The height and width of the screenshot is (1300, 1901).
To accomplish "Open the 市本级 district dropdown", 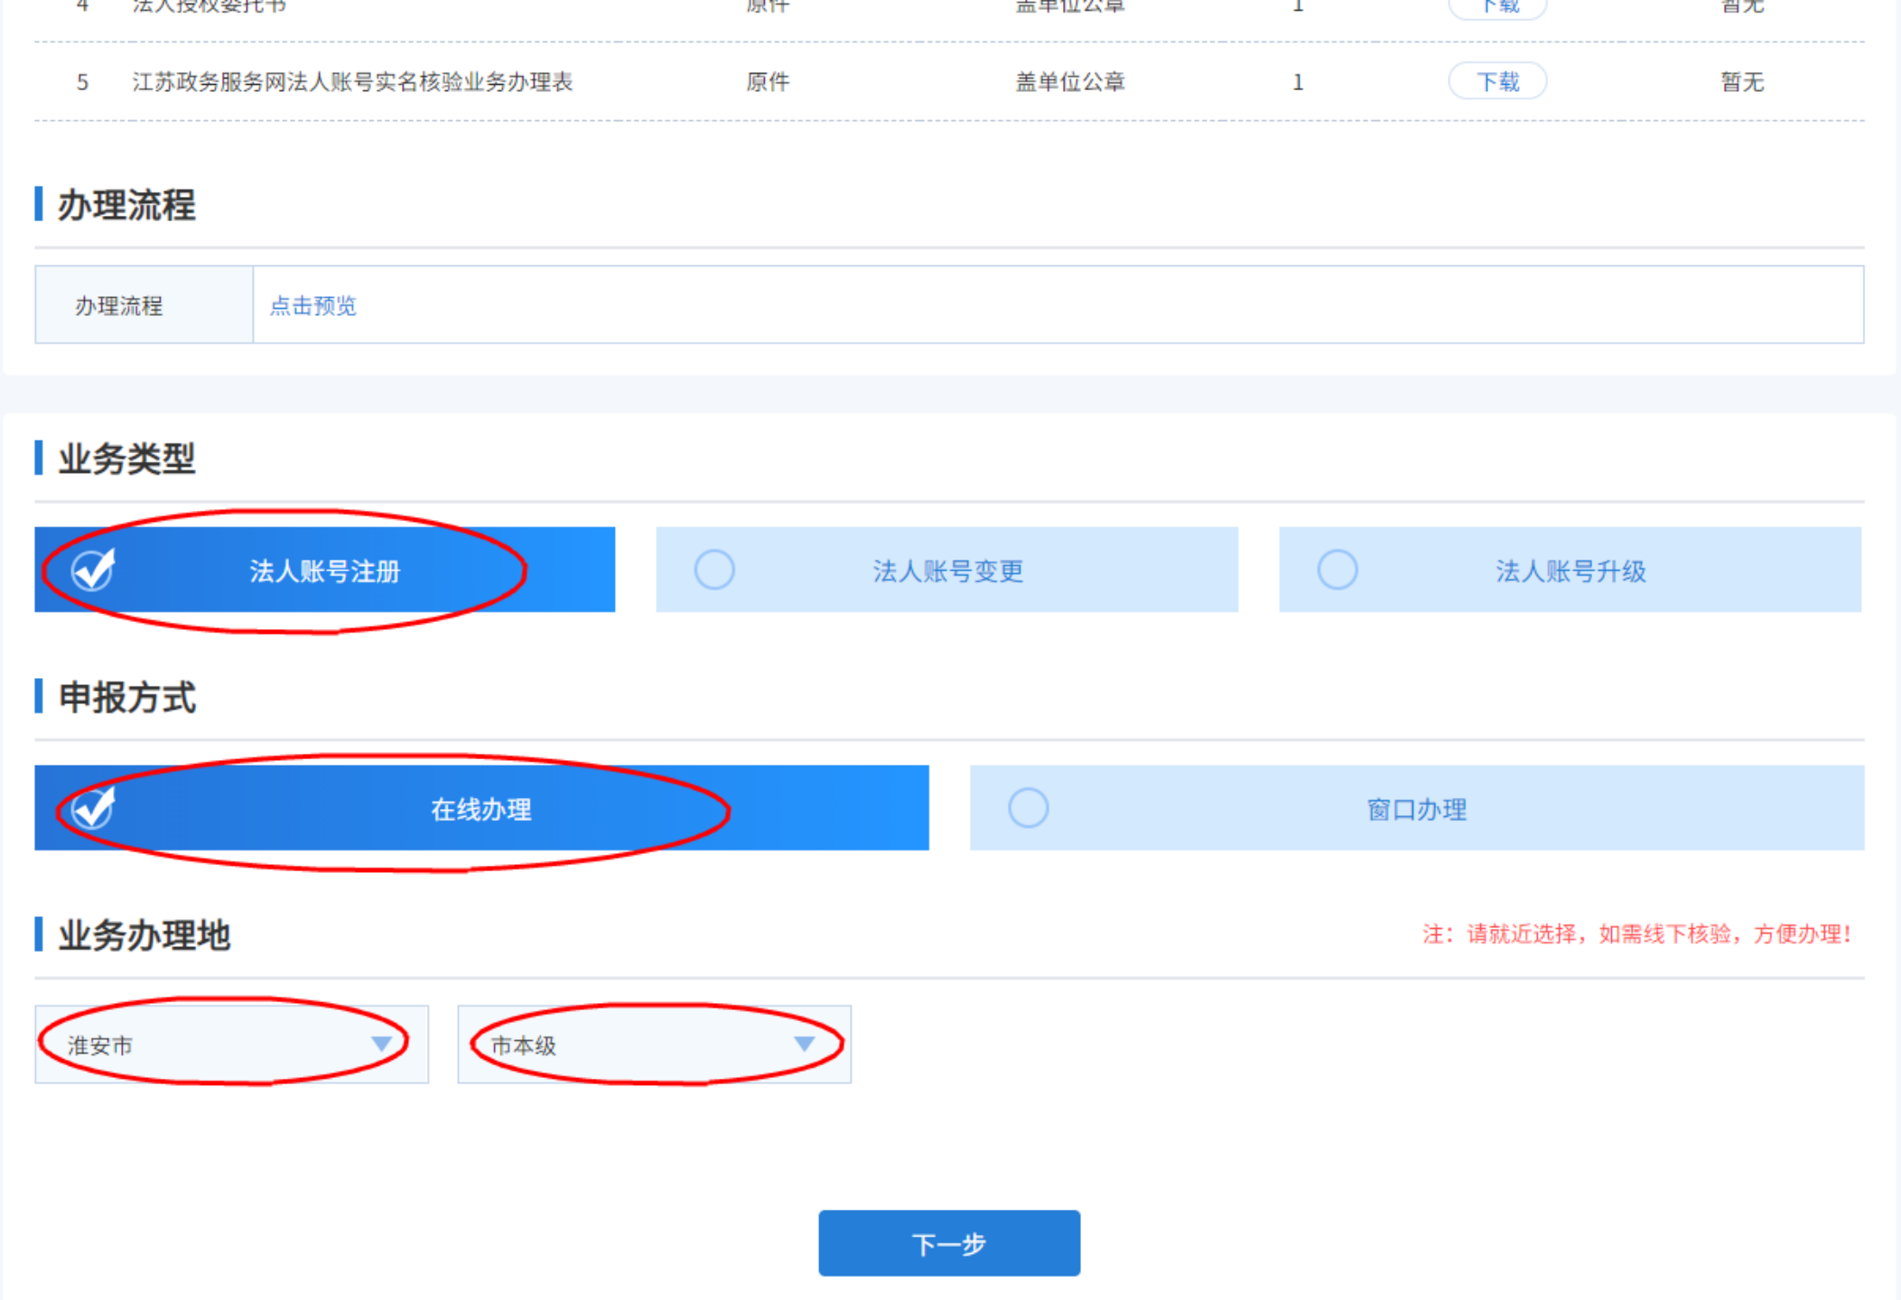I will point(654,1045).
